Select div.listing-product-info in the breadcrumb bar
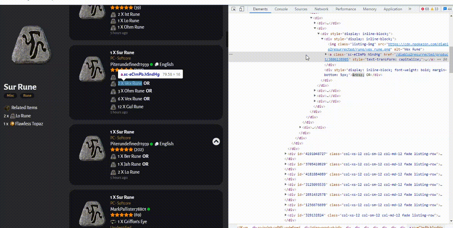 (x=323, y=227)
